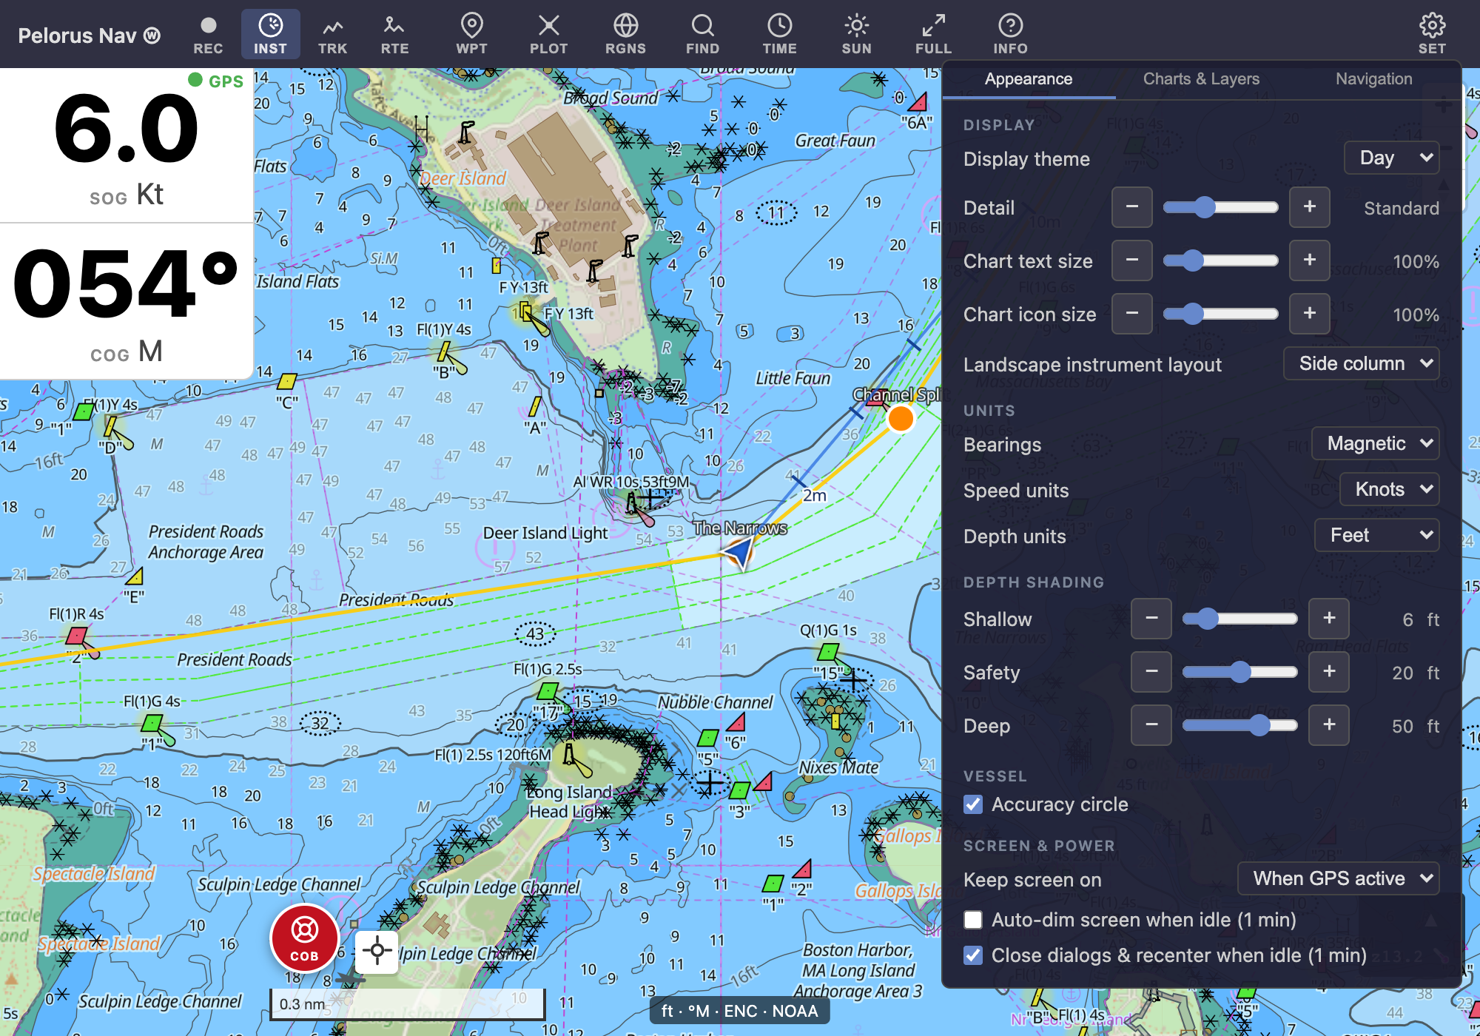Open the TRK tracks tool
Viewport: 1480px width, 1036px height.
[x=332, y=35]
